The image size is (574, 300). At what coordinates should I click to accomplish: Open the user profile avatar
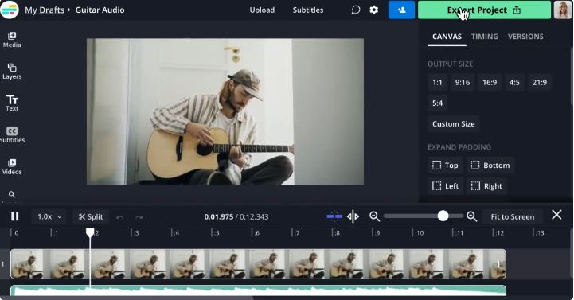coord(562,10)
